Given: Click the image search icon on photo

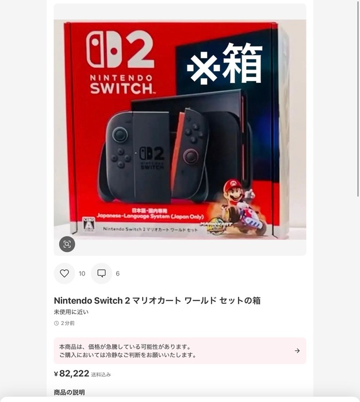Looking at the screenshot, I should [x=67, y=244].
